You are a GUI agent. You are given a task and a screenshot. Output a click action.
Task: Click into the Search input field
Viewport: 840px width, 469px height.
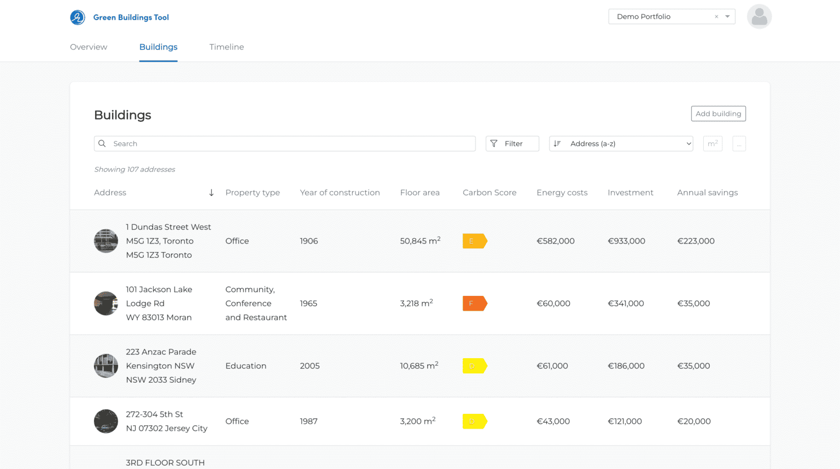coord(285,144)
